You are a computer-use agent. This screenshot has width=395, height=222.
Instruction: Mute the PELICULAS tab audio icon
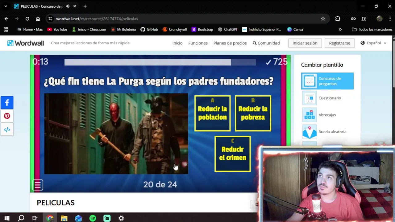pos(68,6)
